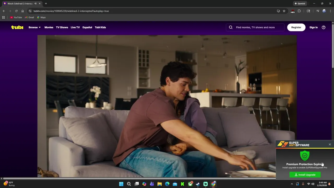Viewport: 334px width, 188px height.
Task: Open the Maps bookmark
Action: pos(41,17)
